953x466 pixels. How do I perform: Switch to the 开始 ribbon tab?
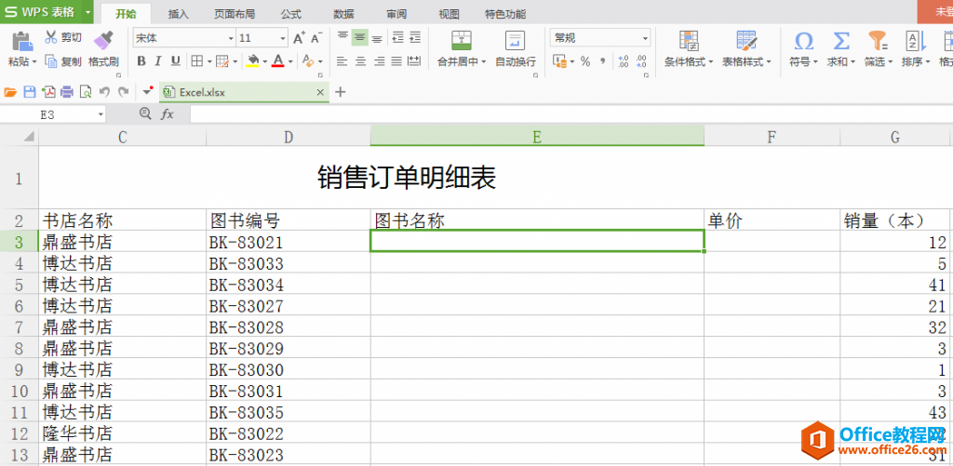pos(126,14)
